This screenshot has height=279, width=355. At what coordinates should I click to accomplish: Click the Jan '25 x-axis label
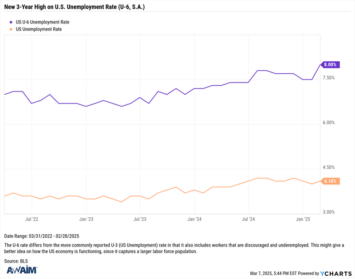coord(303,219)
